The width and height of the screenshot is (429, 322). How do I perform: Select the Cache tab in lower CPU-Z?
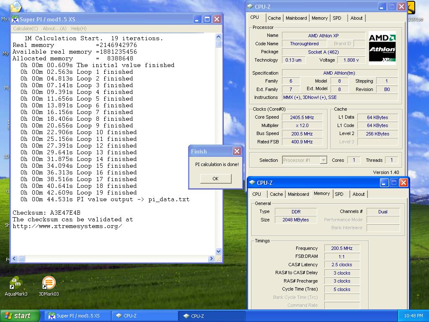pyautogui.click(x=277, y=194)
